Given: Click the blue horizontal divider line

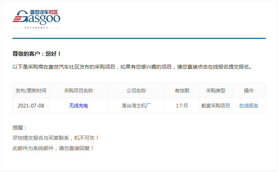Looking at the screenshot, I should [x=139, y=38].
